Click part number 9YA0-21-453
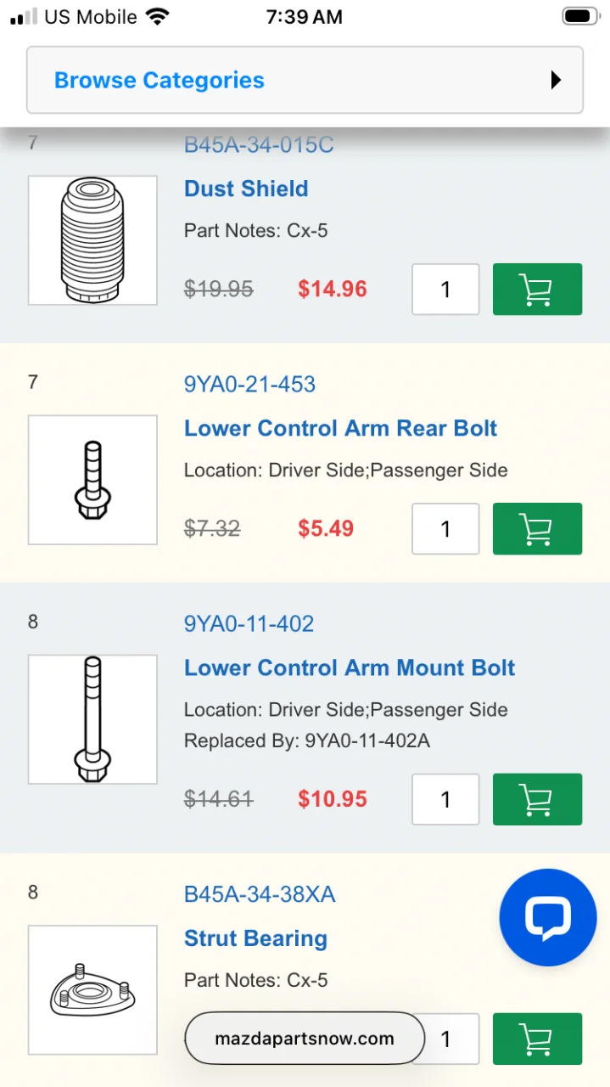The height and width of the screenshot is (1087, 610). pyautogui.click(x=249, y=385)
